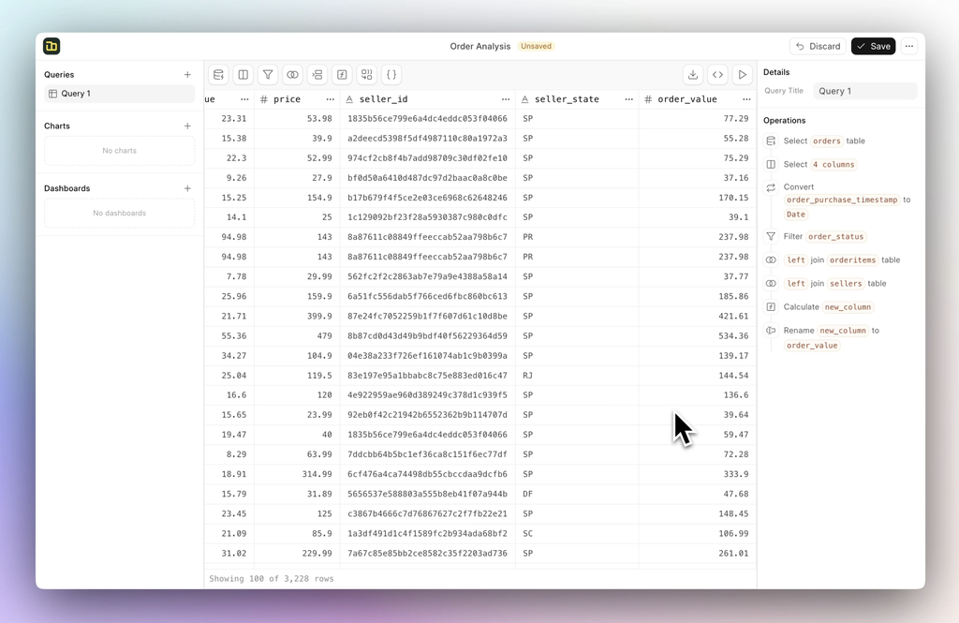Viewport: 959px width, 623px height.
Task: Click the select columns icon in the toolbar
Action: click(x=243, y=75)
